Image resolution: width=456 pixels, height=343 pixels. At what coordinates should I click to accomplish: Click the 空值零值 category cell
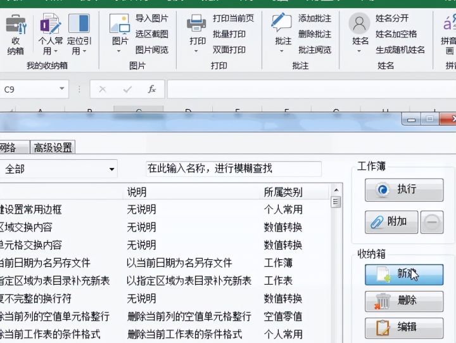coord(282,316)
